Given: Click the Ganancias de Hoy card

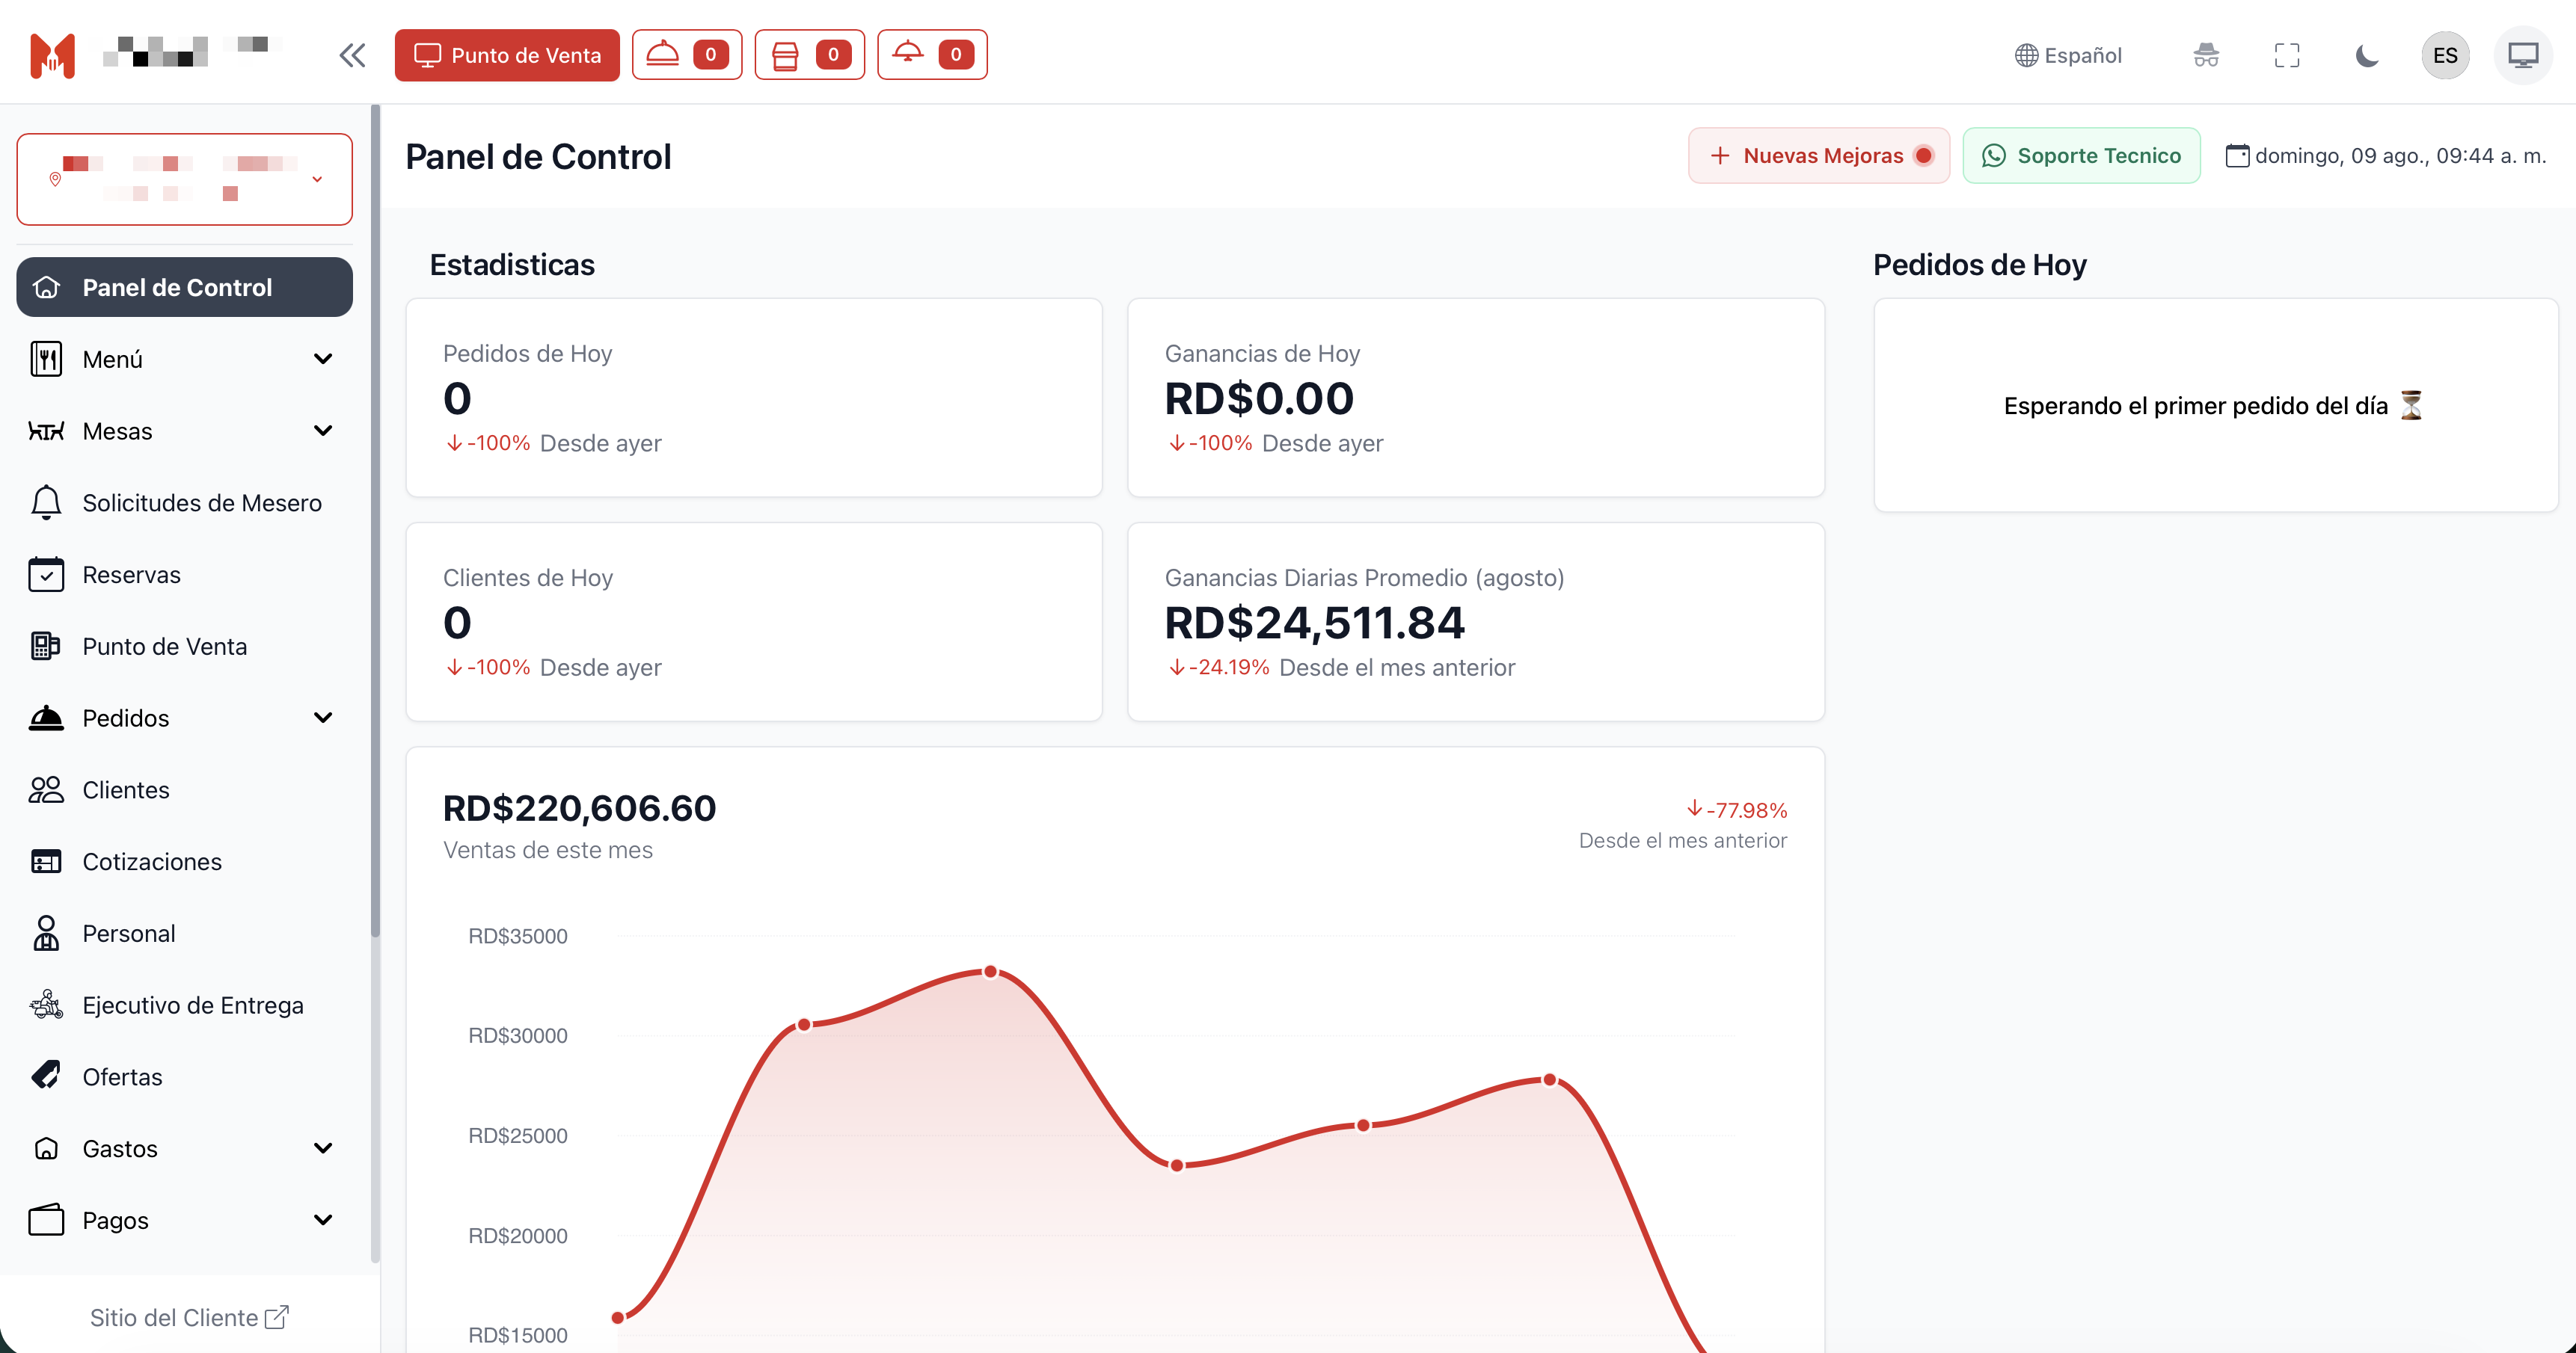Looking at the screenshot, I should click(x=1476, y=398).
